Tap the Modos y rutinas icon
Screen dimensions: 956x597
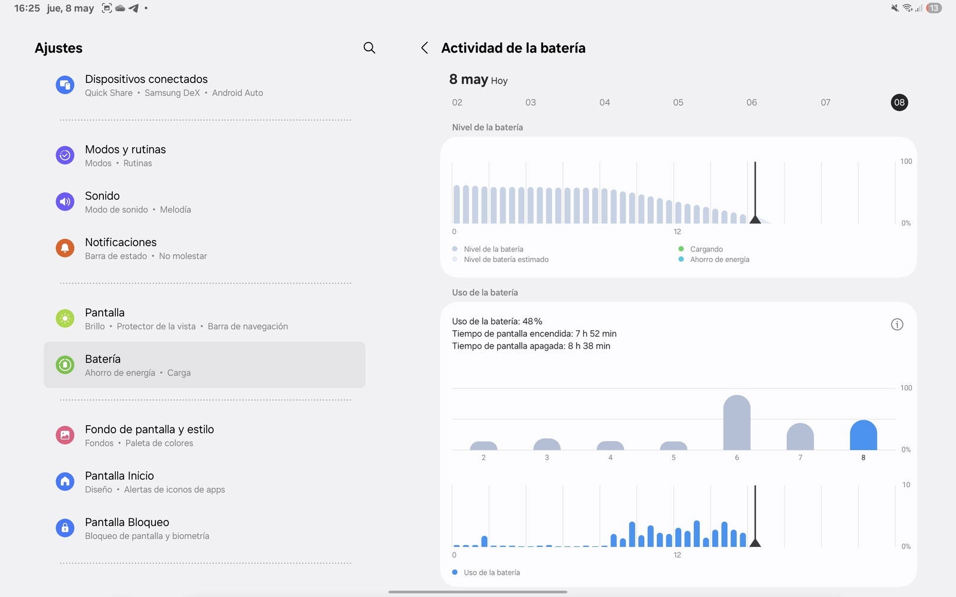[65, 155]
